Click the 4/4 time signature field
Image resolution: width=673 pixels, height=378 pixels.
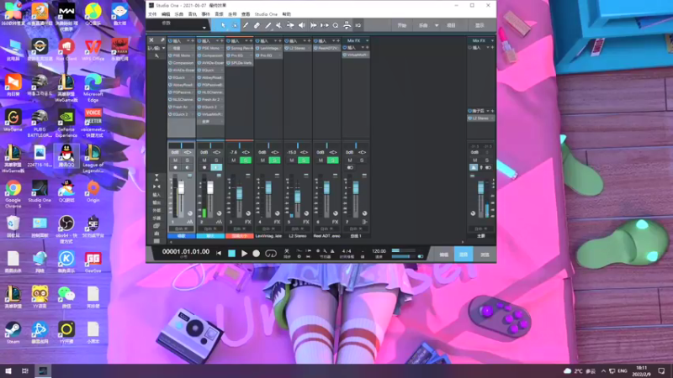[x=347, y=251]
